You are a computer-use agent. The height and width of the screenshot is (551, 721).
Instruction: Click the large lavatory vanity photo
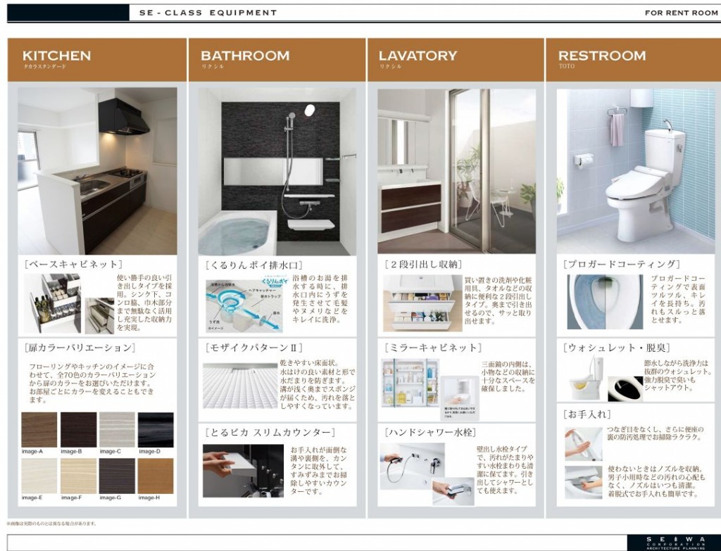pos(456,171)
